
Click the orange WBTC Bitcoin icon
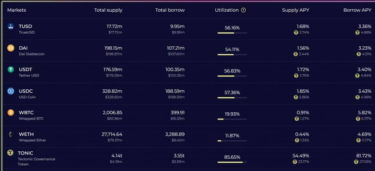[11, 113]
